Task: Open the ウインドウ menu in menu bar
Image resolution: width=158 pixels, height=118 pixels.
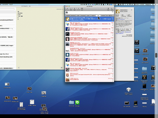Action: pos(5,5)
